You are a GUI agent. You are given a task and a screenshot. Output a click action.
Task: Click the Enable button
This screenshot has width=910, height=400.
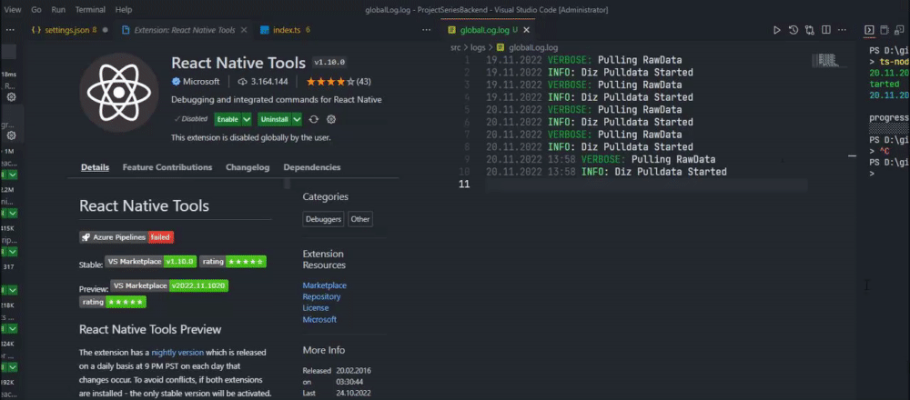click(227, 119)
